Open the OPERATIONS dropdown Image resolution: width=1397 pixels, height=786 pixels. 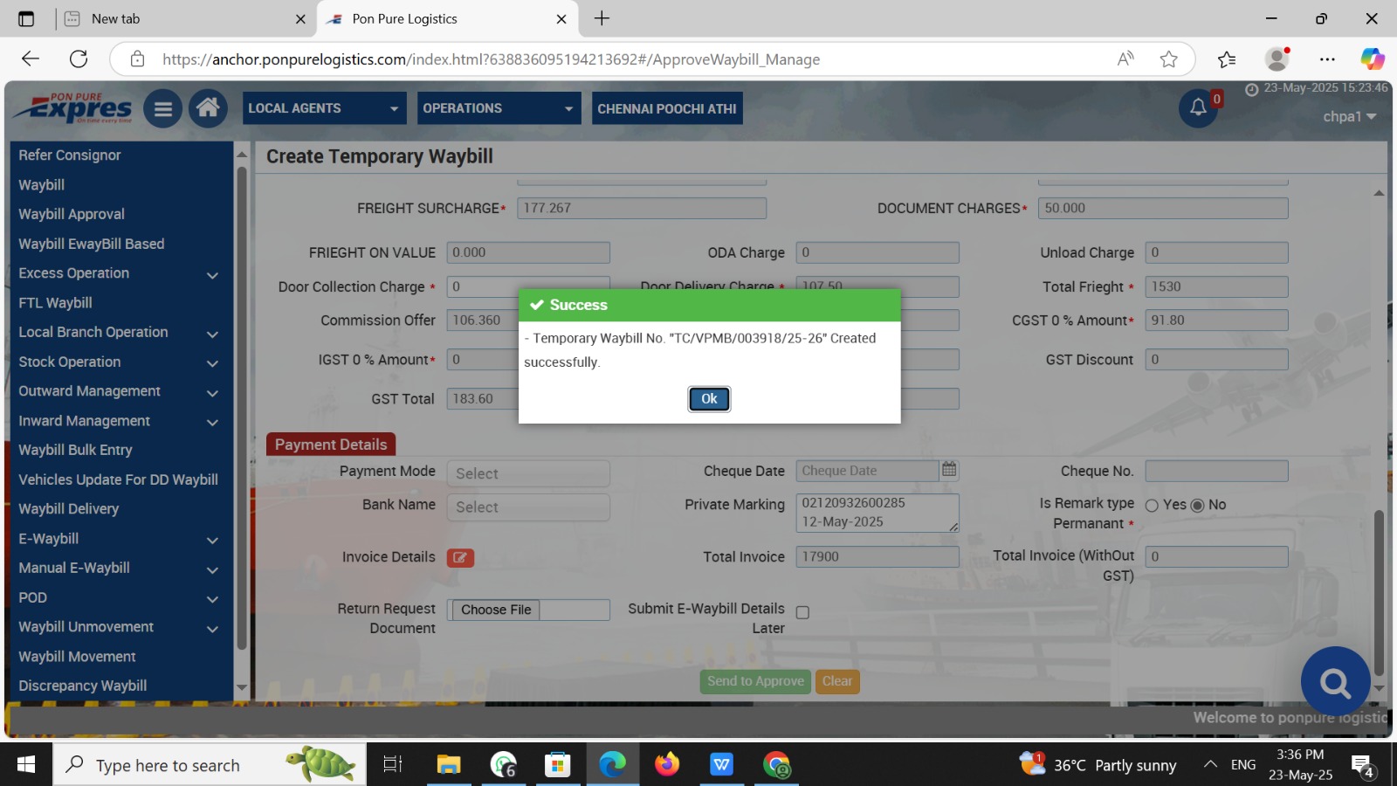(499, 108)
